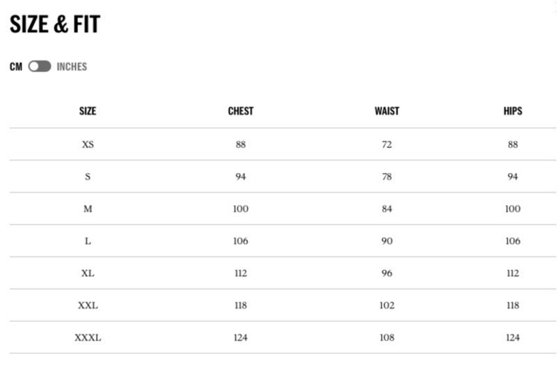Click the CHEST column header
Viewport: 557px width, 374px height.
coord(241,111)
